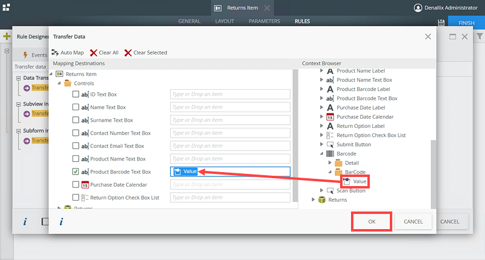Check the Purchase Date Calendar checkbox
Screen dimensions: 485x260
pos(75,184)
